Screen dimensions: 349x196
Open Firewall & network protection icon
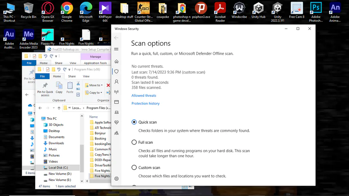pyautogui.click(x=116, y=92)
